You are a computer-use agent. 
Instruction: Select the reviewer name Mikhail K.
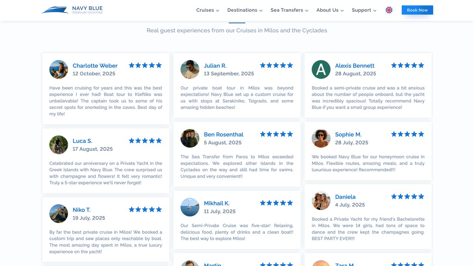point(217,203)
